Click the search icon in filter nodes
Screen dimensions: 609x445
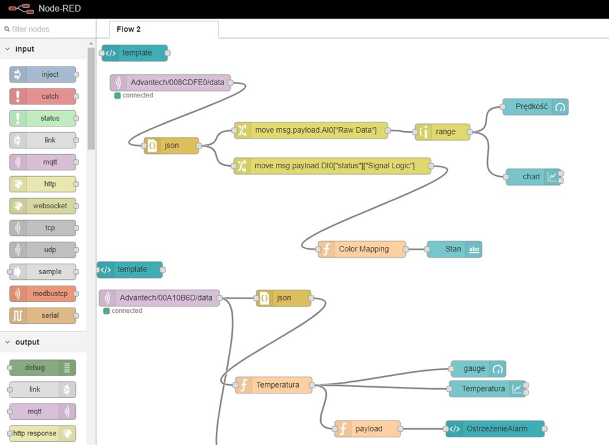point(6,29)
